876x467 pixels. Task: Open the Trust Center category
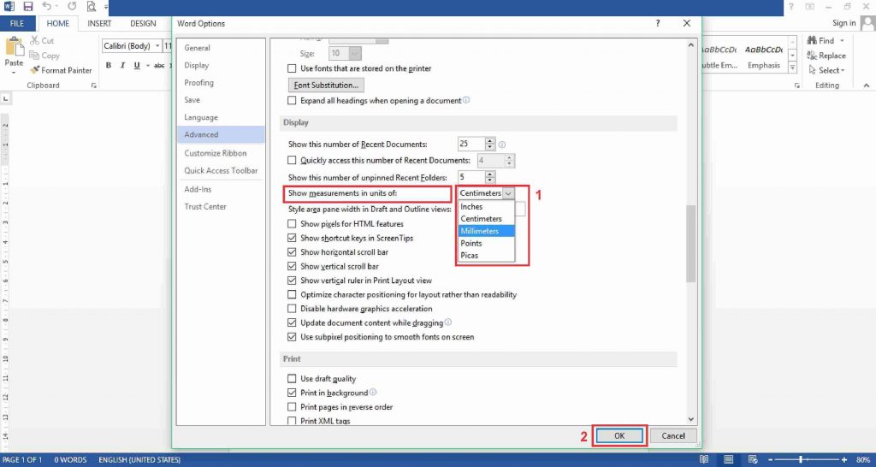tap(221, 207)
